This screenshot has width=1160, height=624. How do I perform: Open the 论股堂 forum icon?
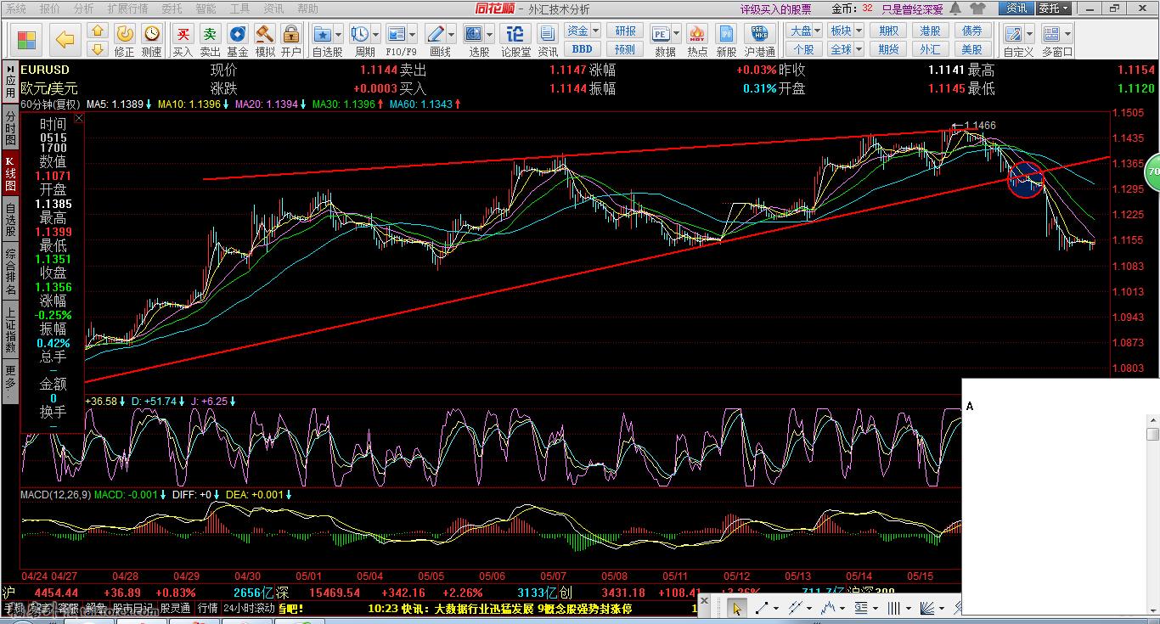[x=515, y=34]
